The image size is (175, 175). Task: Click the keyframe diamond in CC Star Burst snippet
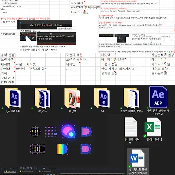(x=20, y=23)
